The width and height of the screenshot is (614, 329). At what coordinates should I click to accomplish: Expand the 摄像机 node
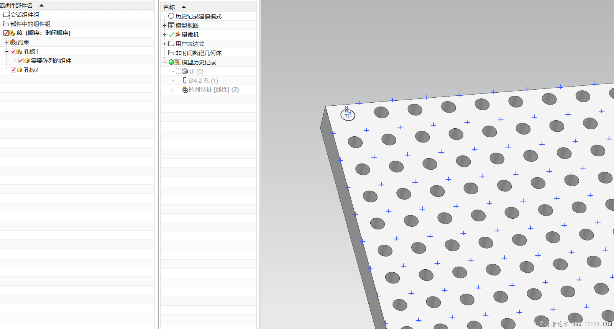pyautogui.click(x=165, y=34)
